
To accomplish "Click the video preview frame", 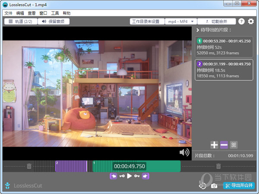I will pyautogui.click(x=97, y=94).
